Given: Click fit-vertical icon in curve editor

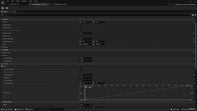Looking at the screenshot, I should tap(90, 87).
